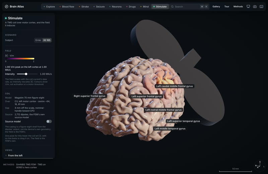Screen dimensions: 268x174
Task: Select the Ernie subject option
Action: point(38,40)
